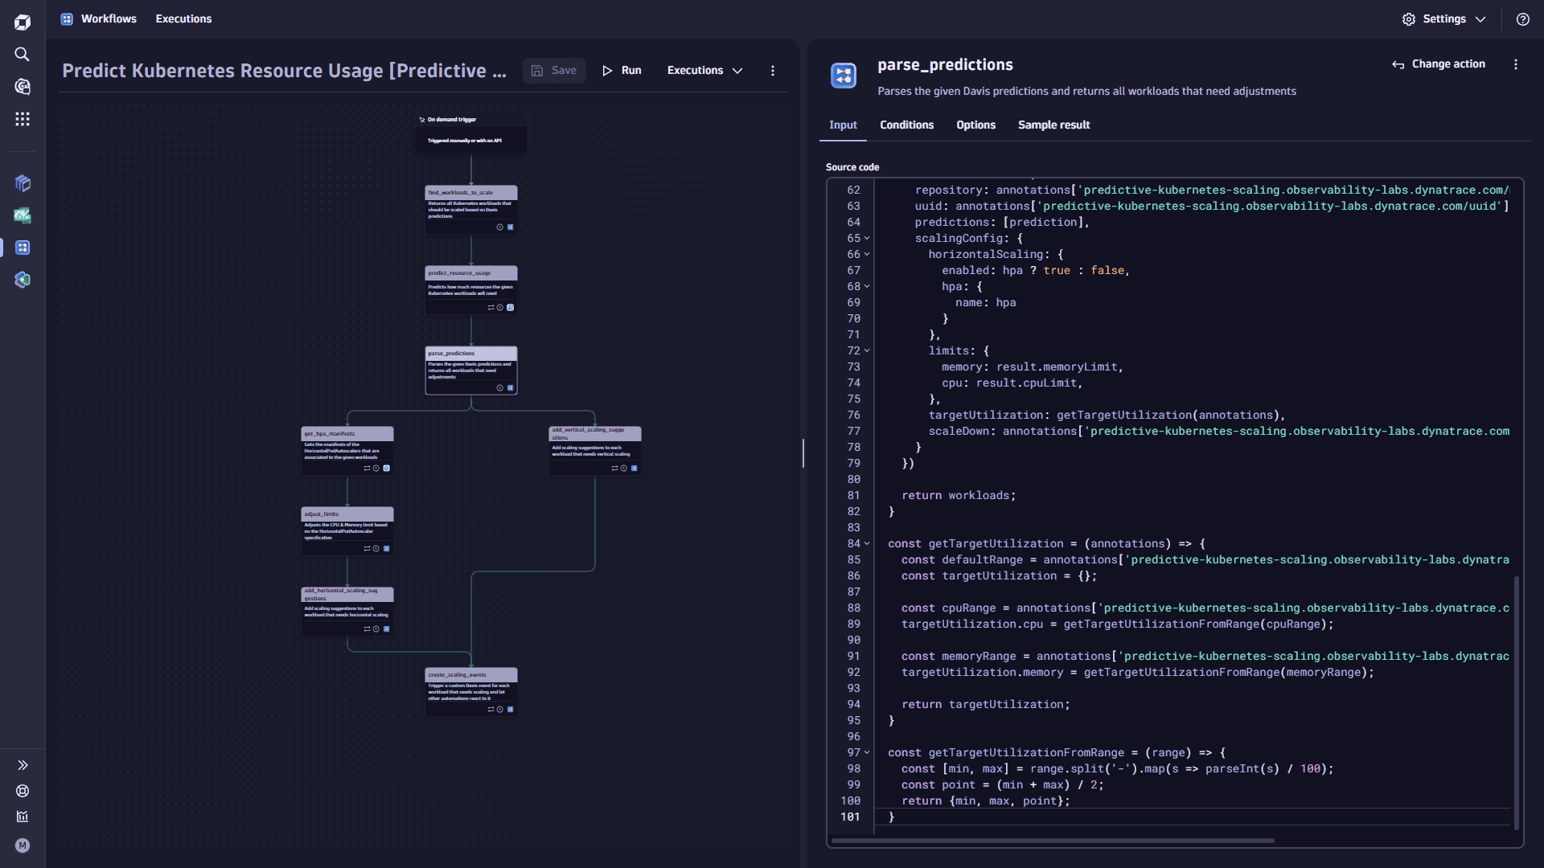Click Change action button
1544x868 pixels.
tap(1439, 64)
